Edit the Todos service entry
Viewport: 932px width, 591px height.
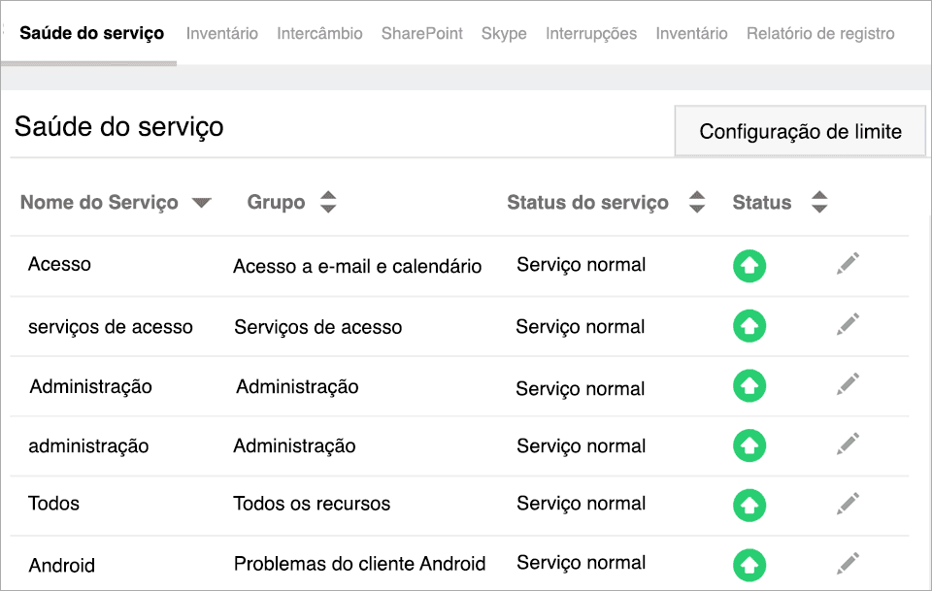coord(847,503)
